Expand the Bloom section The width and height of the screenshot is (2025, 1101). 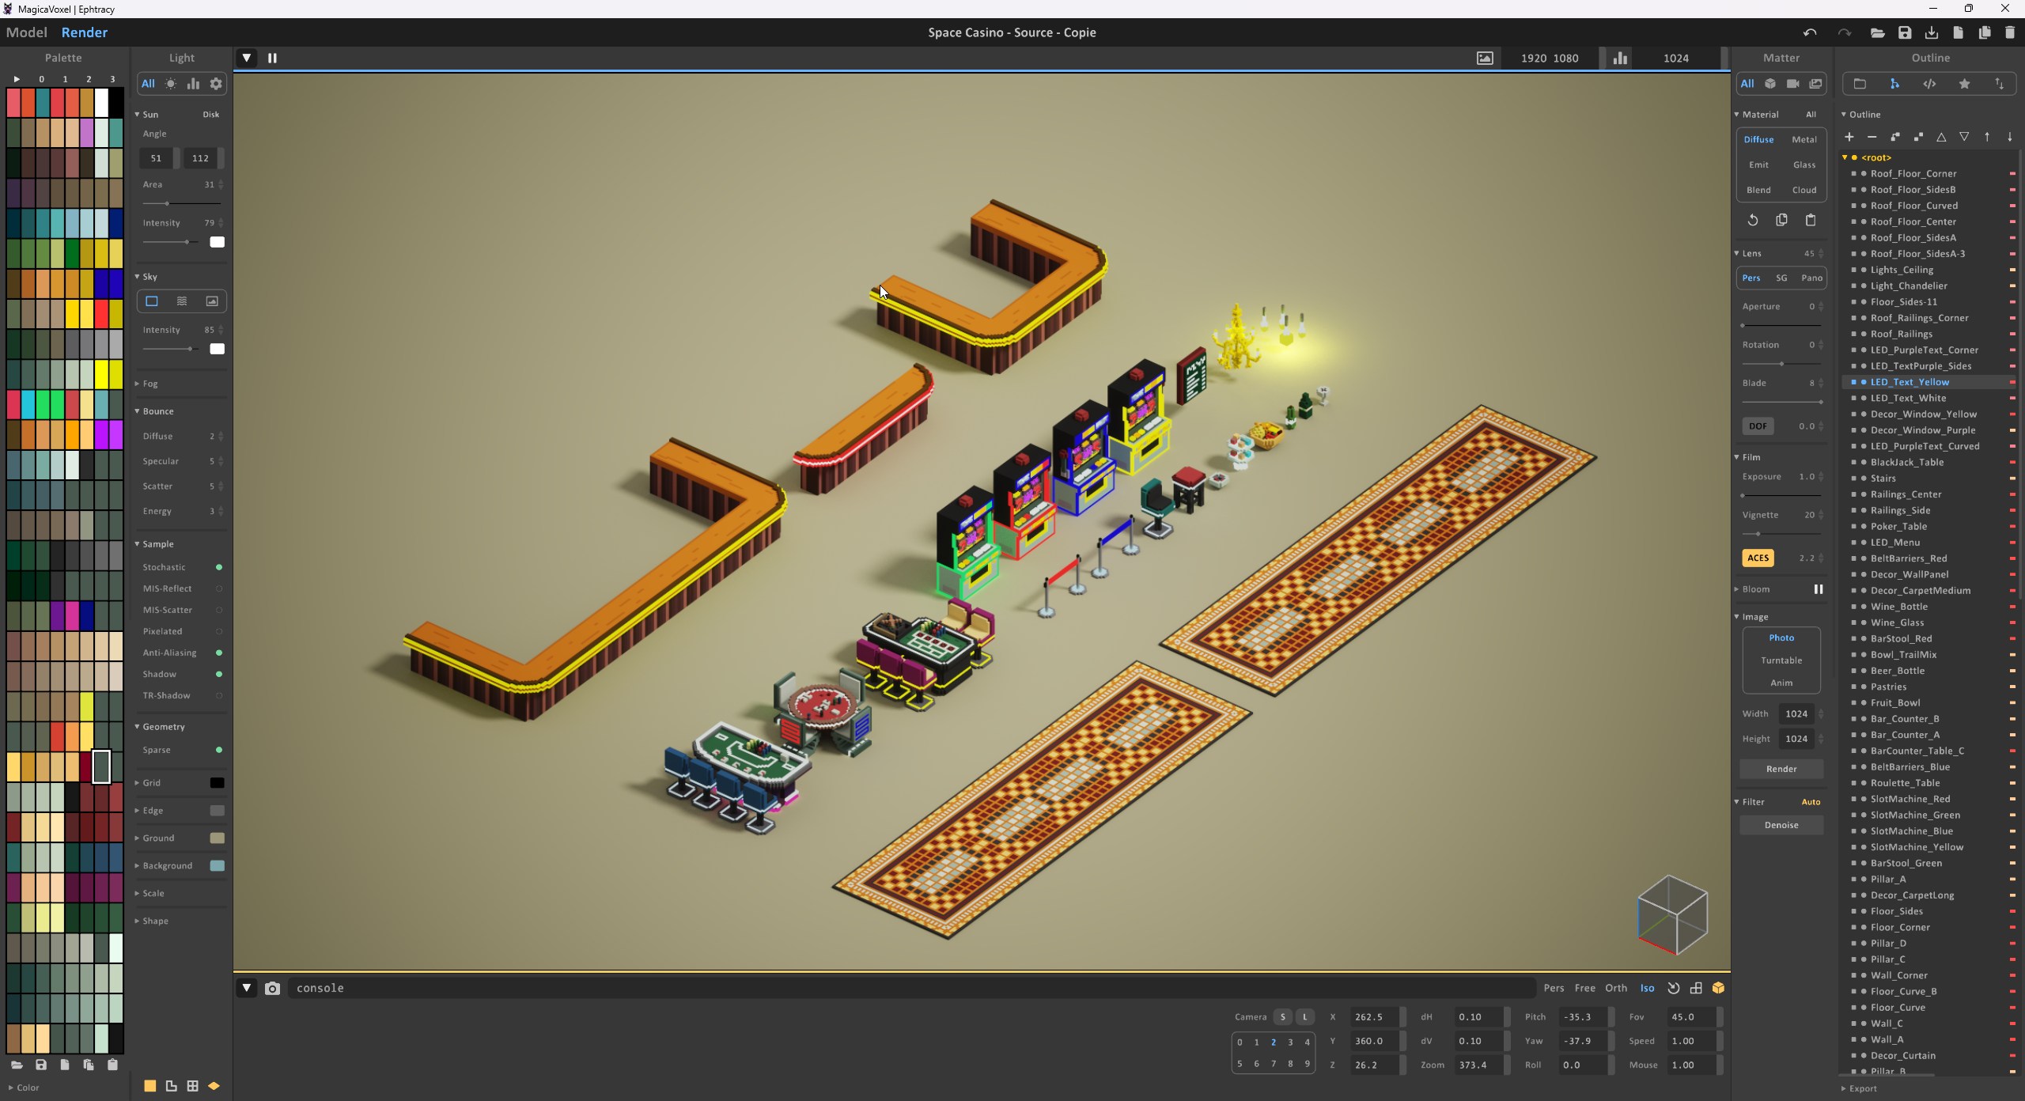tap(1755, 589)
